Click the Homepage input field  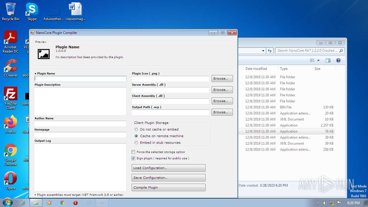(x=80, y=135)
